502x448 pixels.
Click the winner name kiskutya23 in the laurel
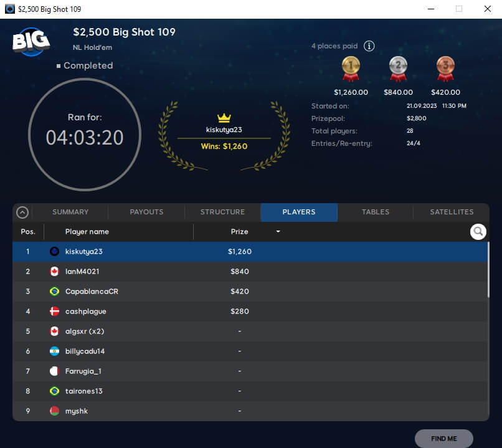pyautogui.click(x=224, y=130)
